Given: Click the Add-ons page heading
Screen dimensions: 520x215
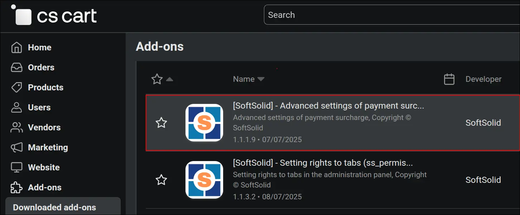Looking at the screenshot, I should (x=160, y=46).
